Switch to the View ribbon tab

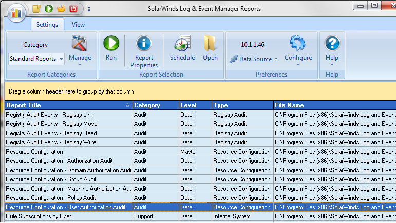click(78, 25)
